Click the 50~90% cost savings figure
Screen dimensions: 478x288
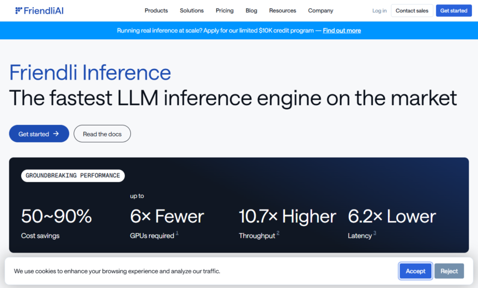pos(56,217)
